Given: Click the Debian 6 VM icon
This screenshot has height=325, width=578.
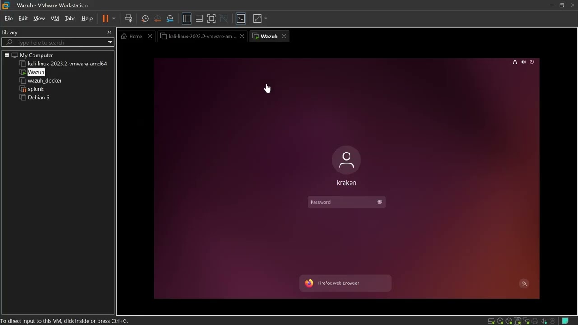Looking at the screenshot, I should (23, 97).
